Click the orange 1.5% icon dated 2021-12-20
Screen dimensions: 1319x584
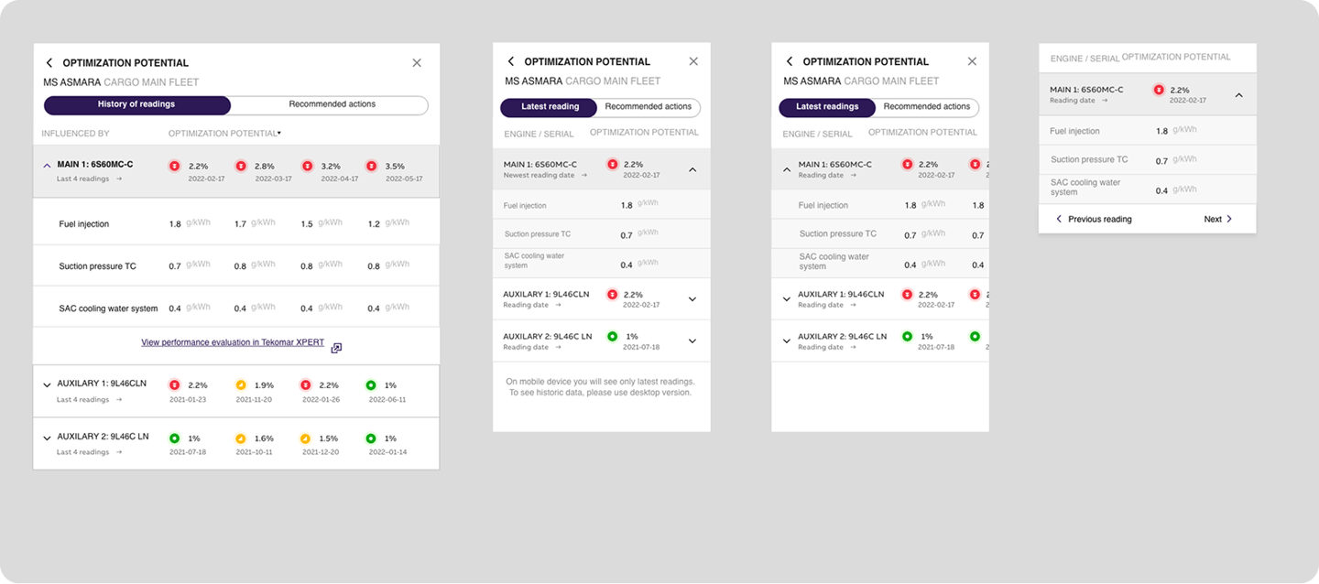tap(306, 438)
